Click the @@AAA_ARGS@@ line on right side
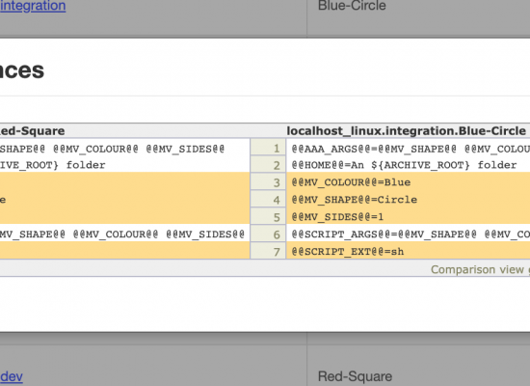Image resolution: width=530 pixels, height=386 pixels. click(411, 149)
